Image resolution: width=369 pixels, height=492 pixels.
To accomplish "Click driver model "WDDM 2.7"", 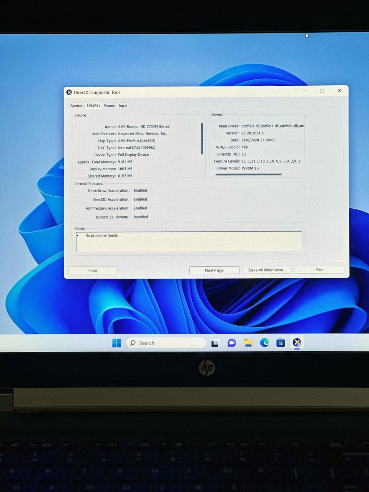I will [x=251, y=168].
